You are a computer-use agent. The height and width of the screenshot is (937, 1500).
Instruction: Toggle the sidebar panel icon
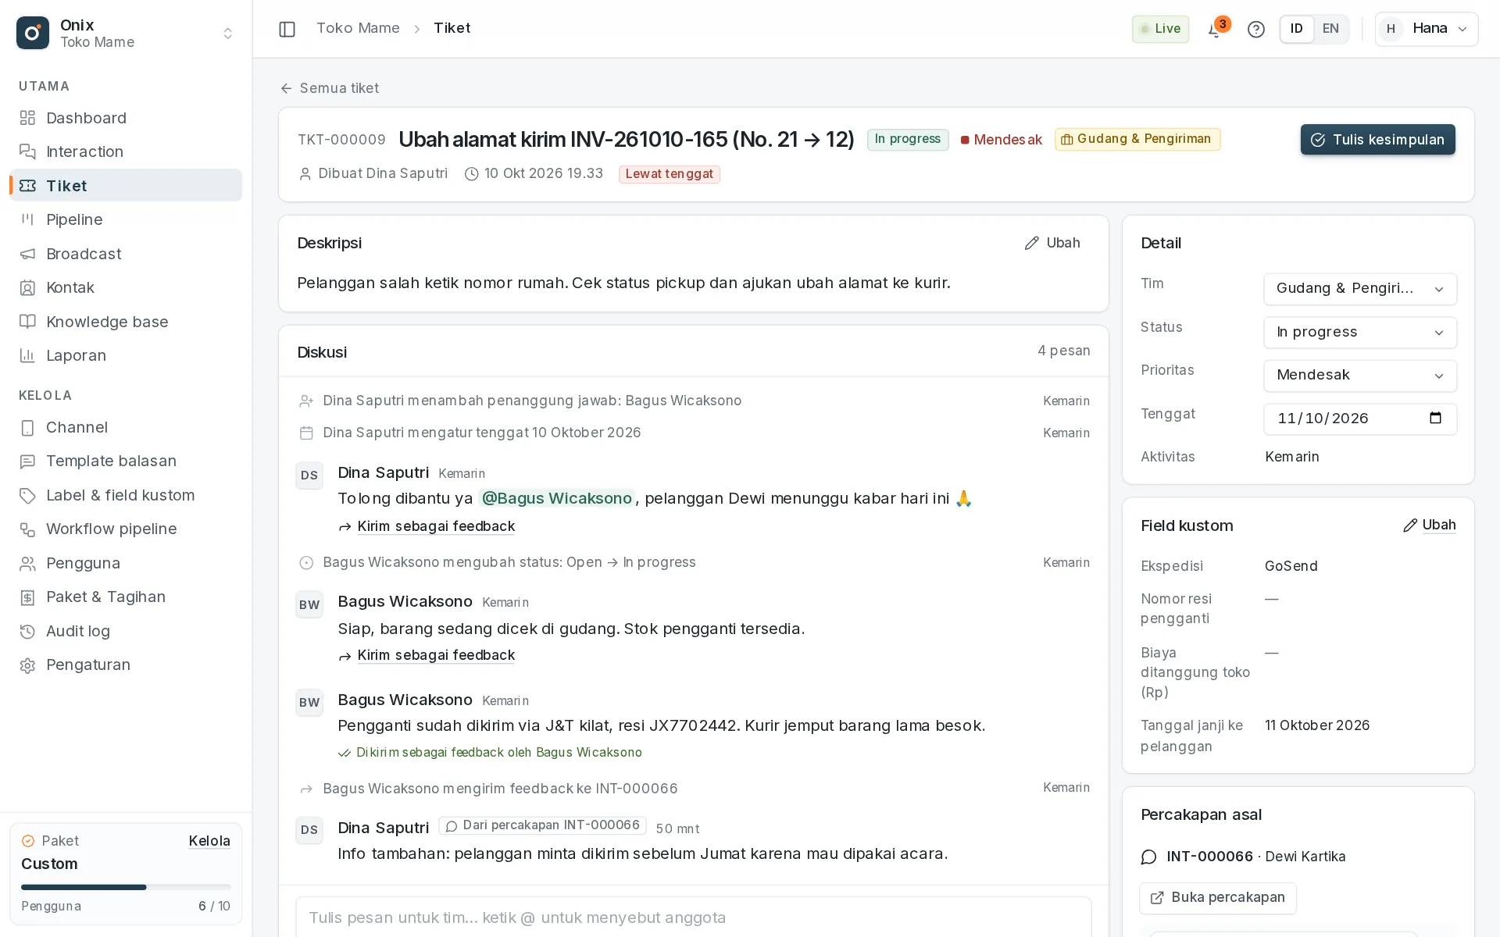287,29
